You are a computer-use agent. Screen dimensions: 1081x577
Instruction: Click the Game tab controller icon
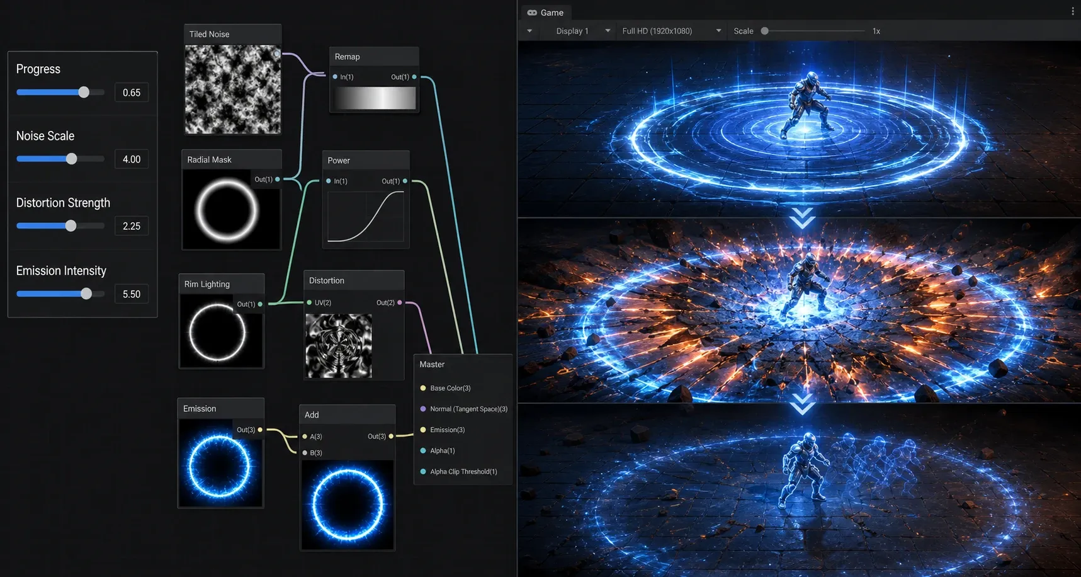tap(532, 13)
